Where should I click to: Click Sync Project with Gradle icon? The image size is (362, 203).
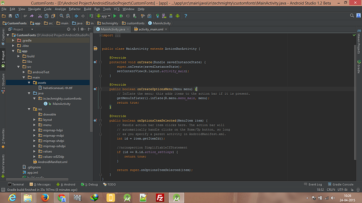click(157, 16)
